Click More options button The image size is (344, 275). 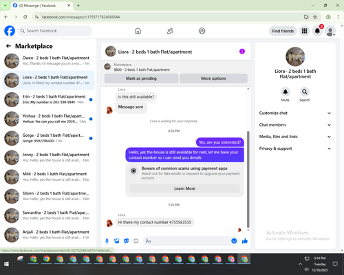point(213,78)
